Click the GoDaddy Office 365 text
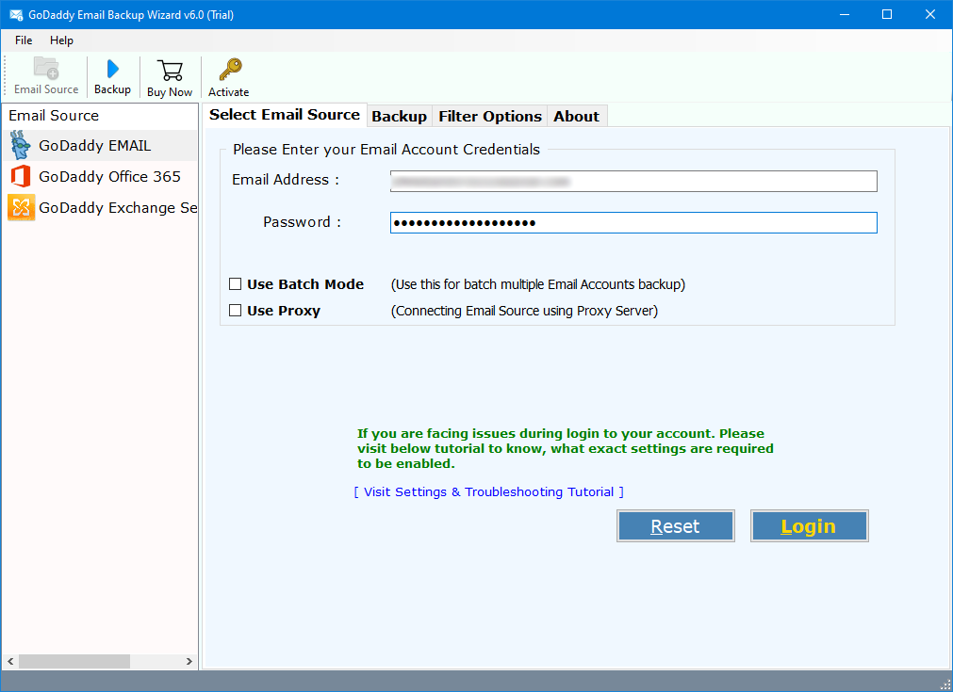Image resolution: width=953 pixels, height=692 pixels. 110,177
